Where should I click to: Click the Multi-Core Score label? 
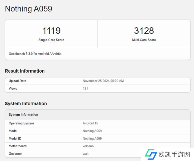pos(144,40)
